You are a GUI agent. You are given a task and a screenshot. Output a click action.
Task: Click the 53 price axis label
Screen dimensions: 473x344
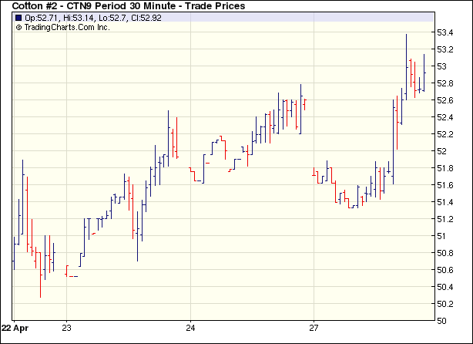coord(441,66)
